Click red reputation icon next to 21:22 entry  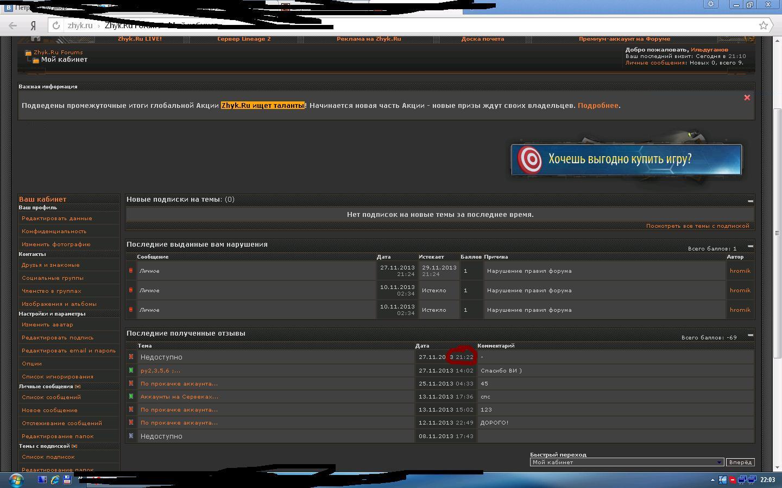131,357
